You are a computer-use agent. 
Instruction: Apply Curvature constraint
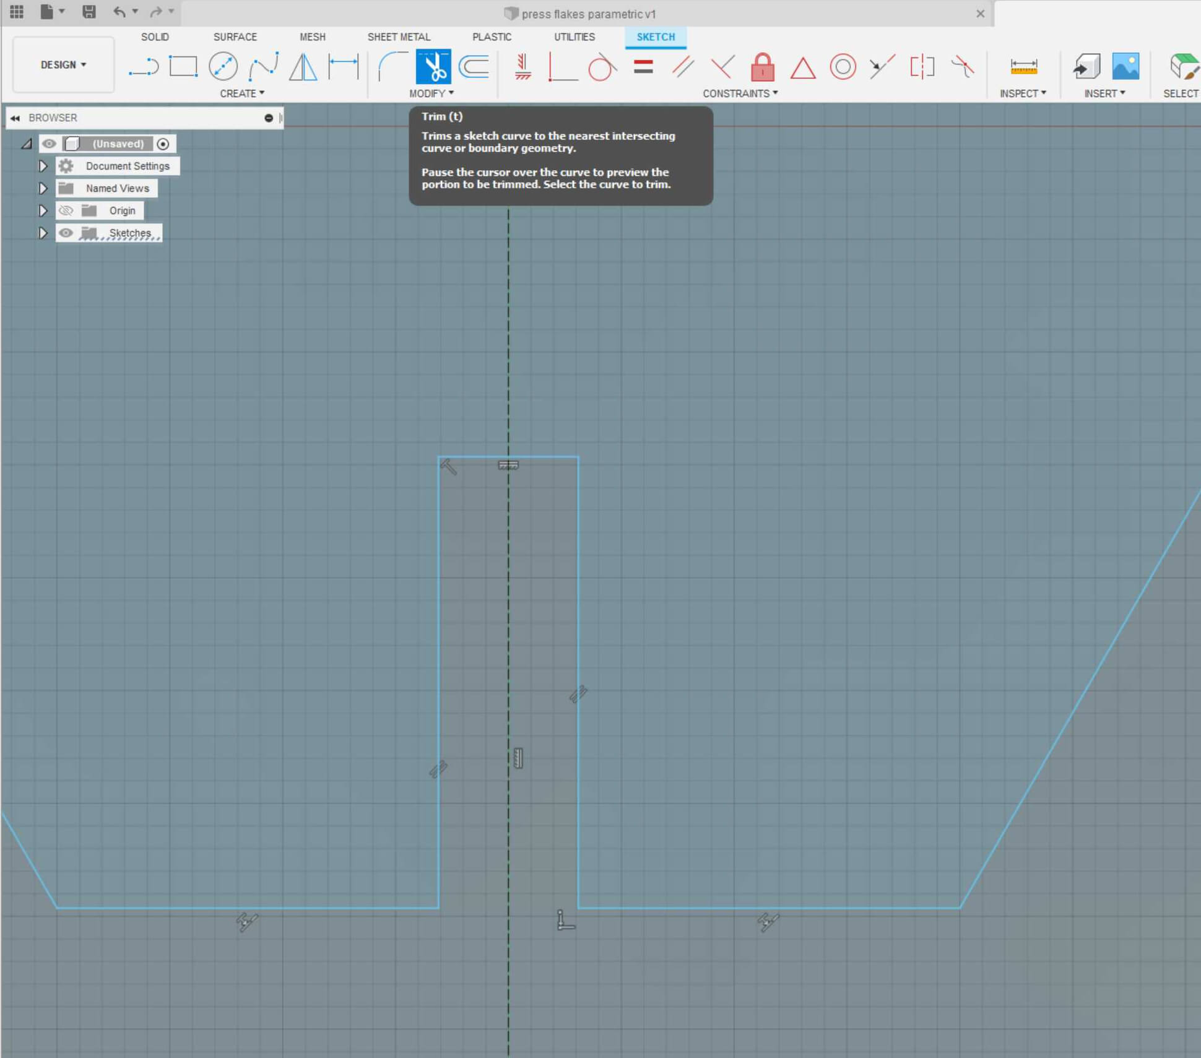point(963,66)
